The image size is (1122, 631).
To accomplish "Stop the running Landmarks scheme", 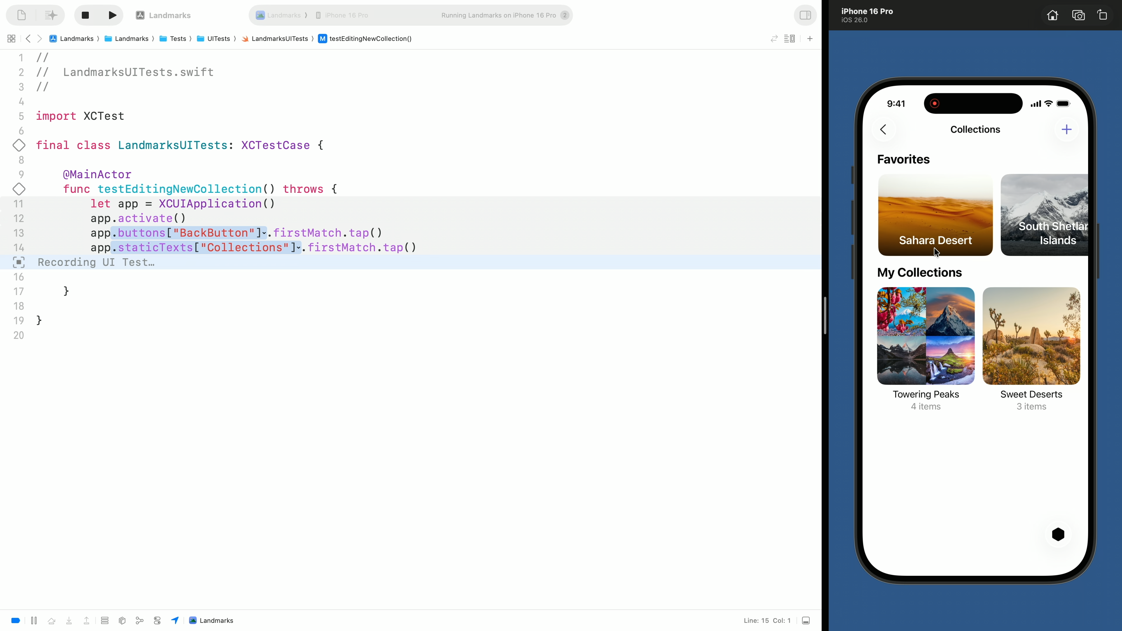I will pos(85,15).
